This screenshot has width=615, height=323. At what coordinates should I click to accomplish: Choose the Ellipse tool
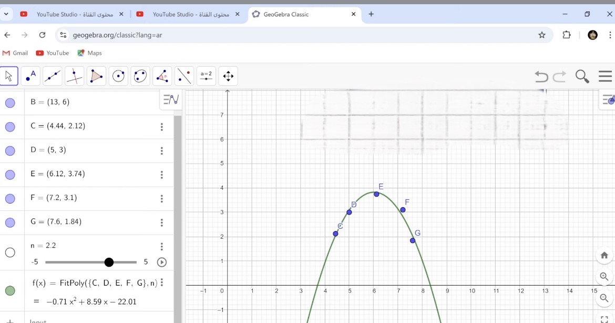140,76
